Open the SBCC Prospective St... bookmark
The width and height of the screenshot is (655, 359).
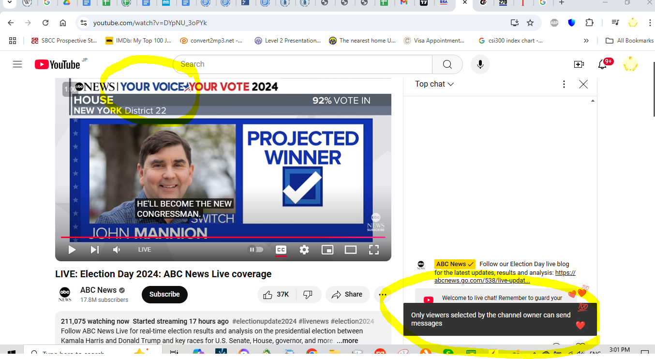coord(64,41)
